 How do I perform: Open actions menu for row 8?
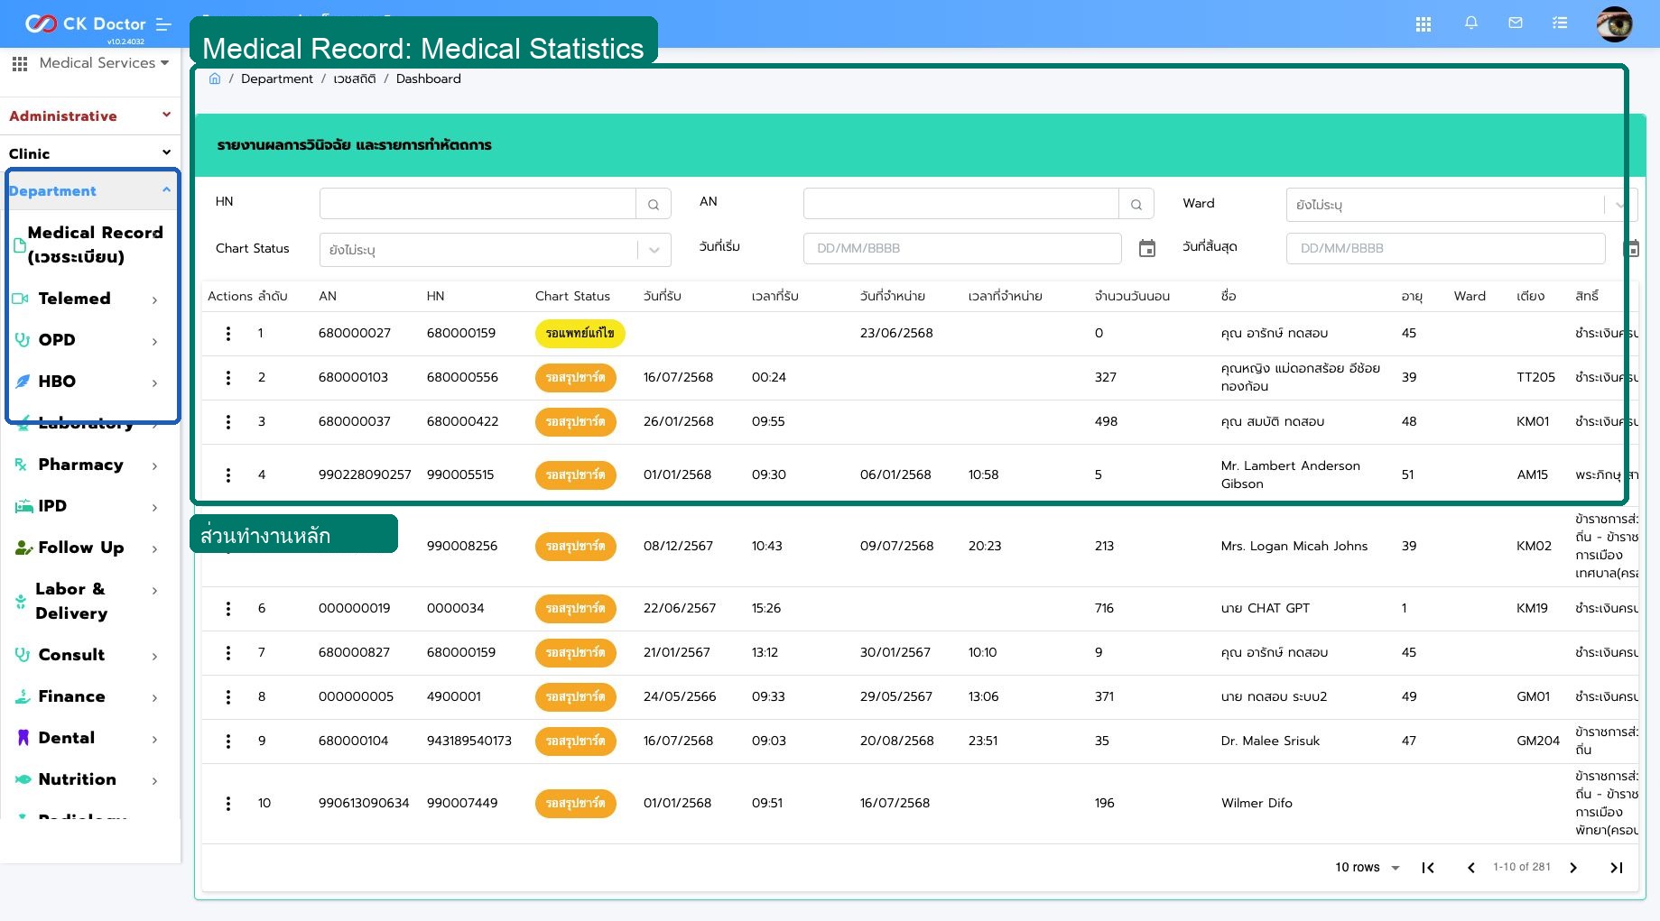pos(228,697)
